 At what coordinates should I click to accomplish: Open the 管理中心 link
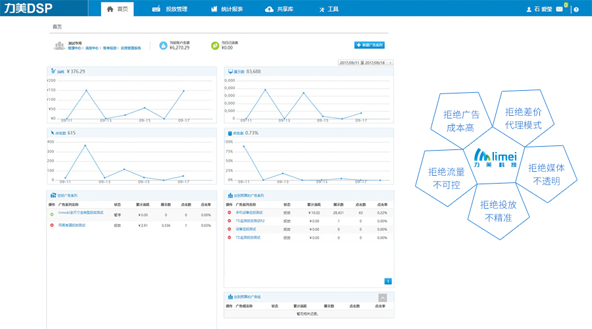coord(74,48)
